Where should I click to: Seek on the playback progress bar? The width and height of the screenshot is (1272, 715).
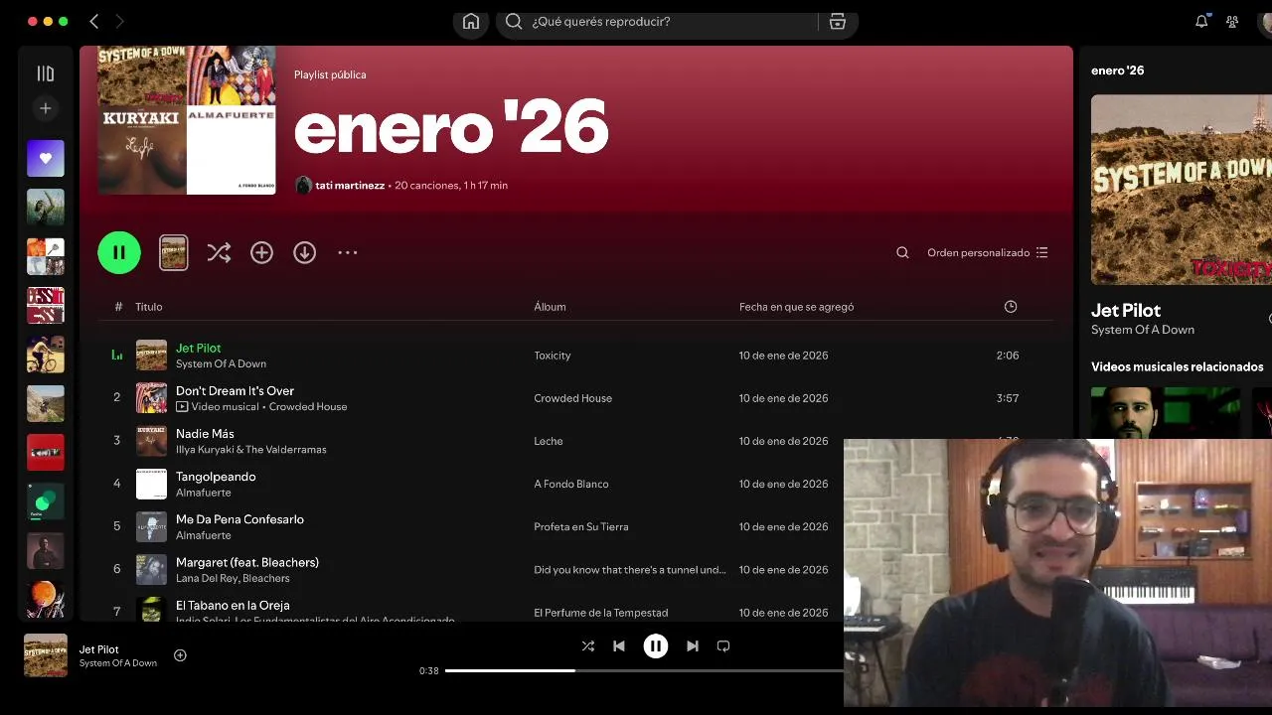[x=644, y=670]
